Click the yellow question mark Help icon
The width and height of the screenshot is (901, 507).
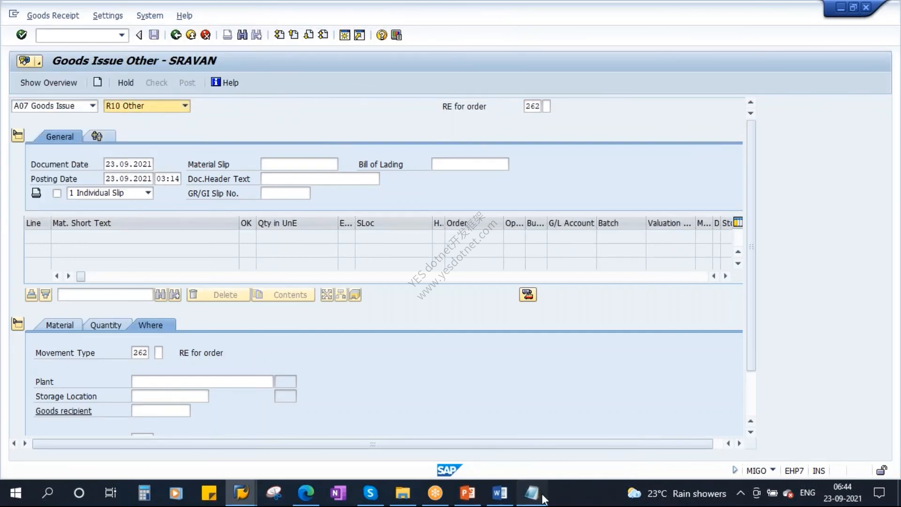coord(382,35)
